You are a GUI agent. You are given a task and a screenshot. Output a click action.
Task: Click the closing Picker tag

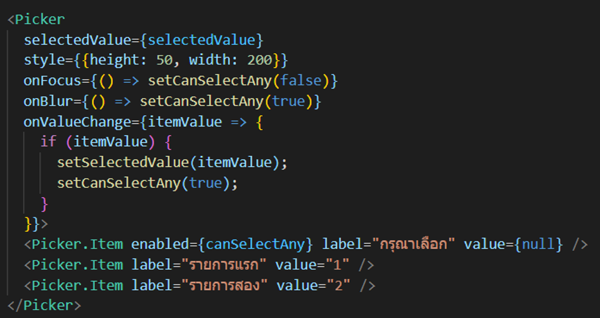pyautogui.click(x=44, y=305)
